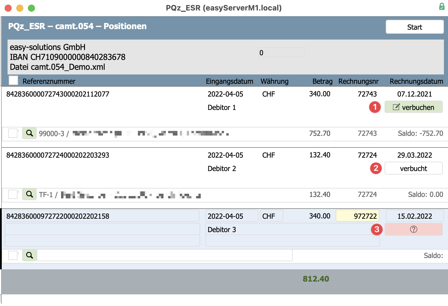Click the verbuchen button for Debitor 1
This screenshot has width=448, height=306.
pyautogui.click(x=413, y=107)
